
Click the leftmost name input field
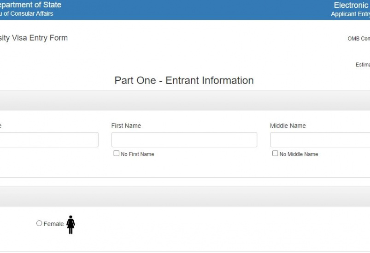click(x=48, y=140)
